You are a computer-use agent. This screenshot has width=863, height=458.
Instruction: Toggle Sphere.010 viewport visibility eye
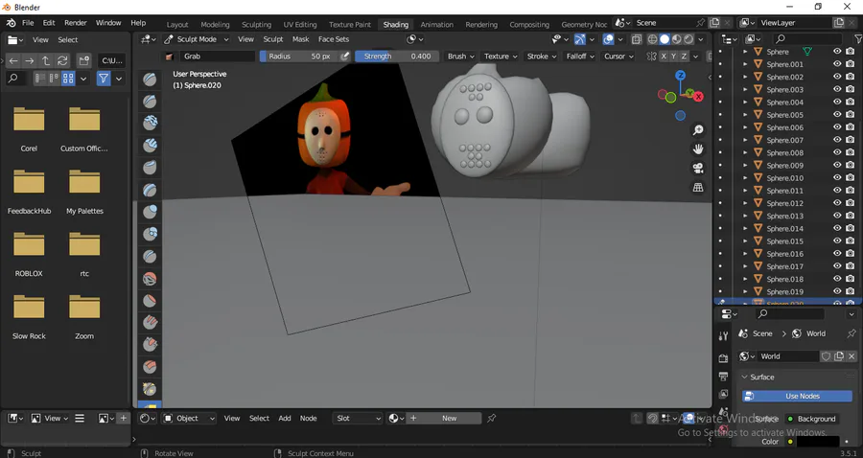click(x=837, y=177)
